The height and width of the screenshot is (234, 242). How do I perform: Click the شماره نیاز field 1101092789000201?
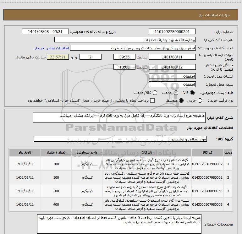tap(172, 32)
